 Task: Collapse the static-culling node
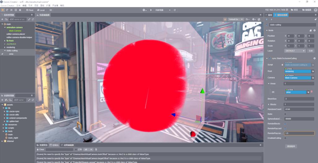click(x=5, y=51)
